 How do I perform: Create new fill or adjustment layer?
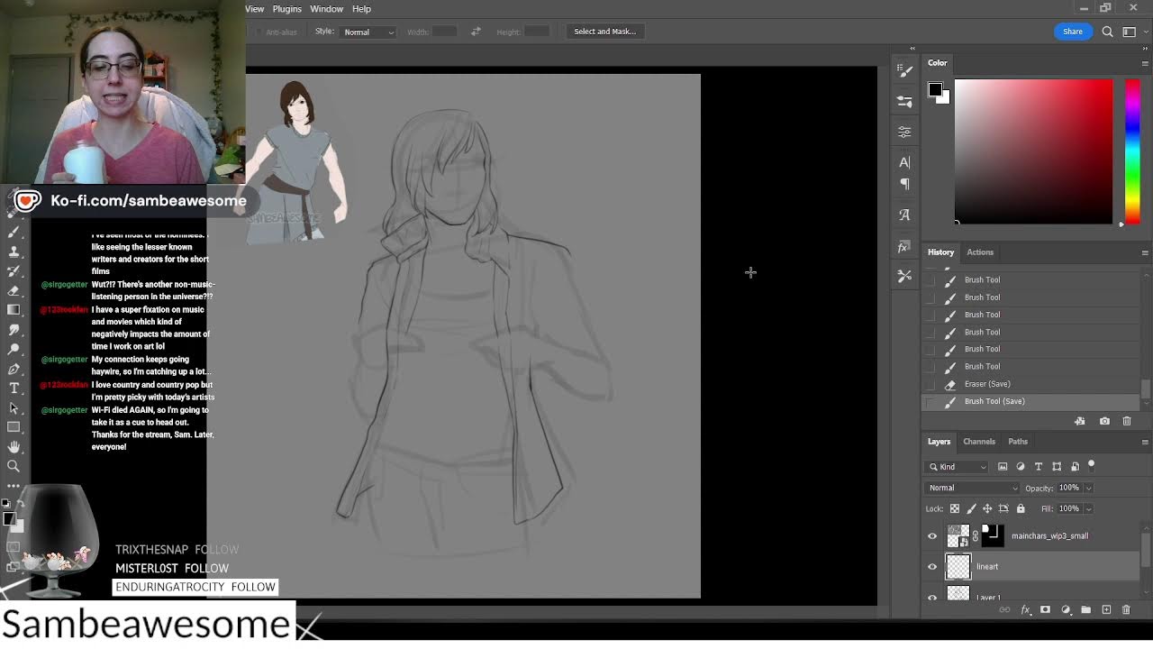tap(1066, 610)
